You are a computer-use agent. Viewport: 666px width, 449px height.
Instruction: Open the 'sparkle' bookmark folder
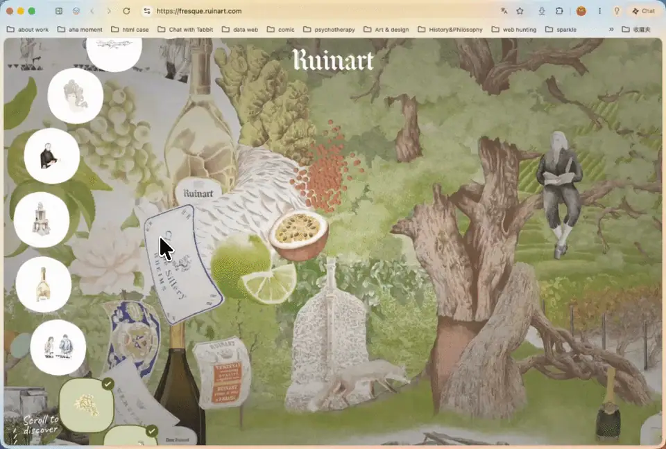point(561,29)
